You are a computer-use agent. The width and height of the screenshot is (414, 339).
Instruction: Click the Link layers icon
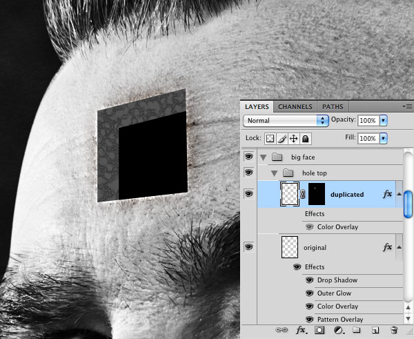[282, 330]
